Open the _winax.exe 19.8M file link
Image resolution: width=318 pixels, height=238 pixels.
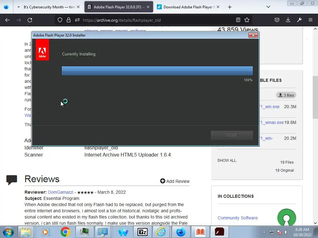271,122
